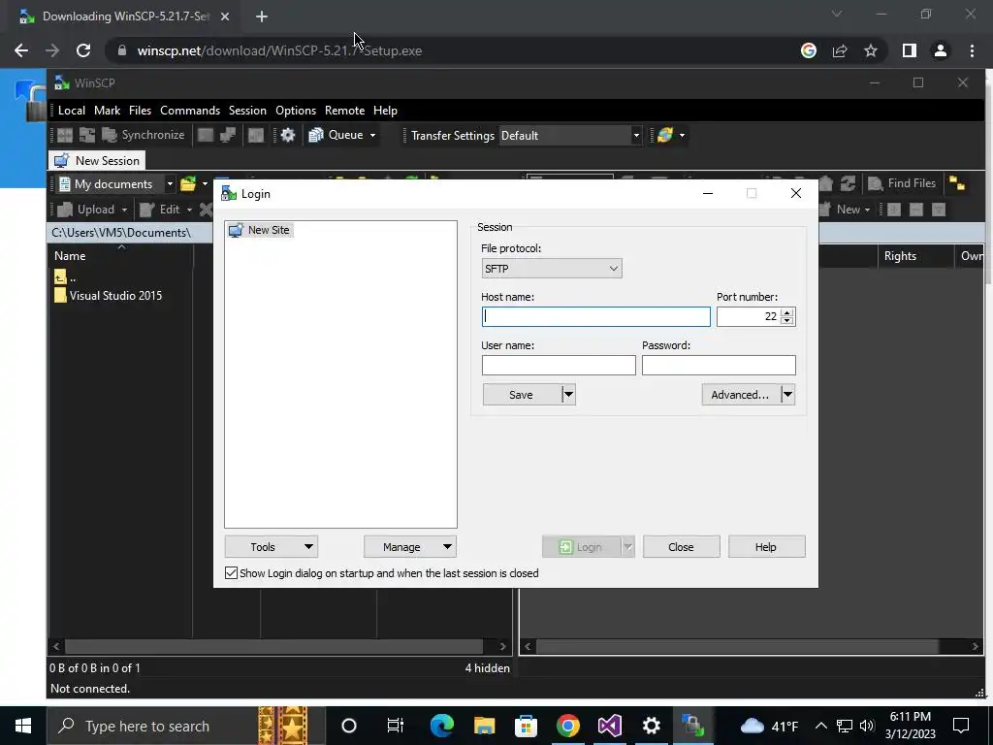
Task: Click the Host name input field
Action: pos(596,317)
